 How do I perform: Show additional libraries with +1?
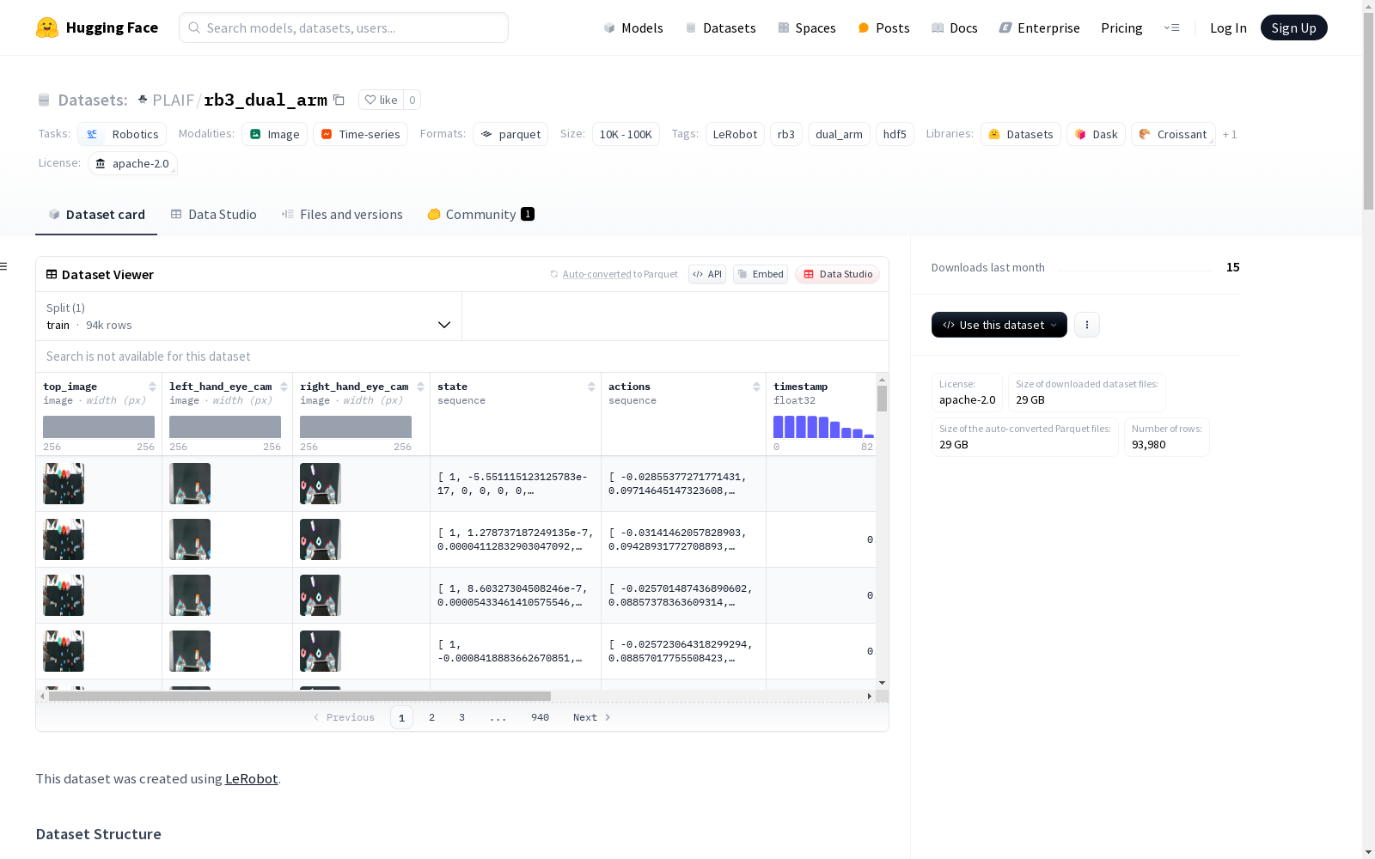click(1230, 134)
